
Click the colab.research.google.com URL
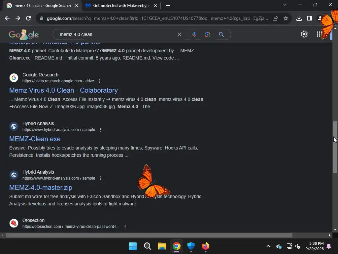[x=58, y=81]
